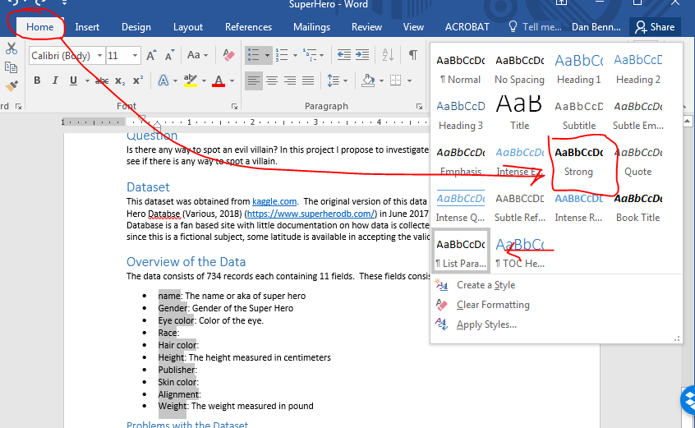The height and width of the screenshot is (428, 695).
Task: Click the Grow Font size icon
Action: click(x=152, y=55)
